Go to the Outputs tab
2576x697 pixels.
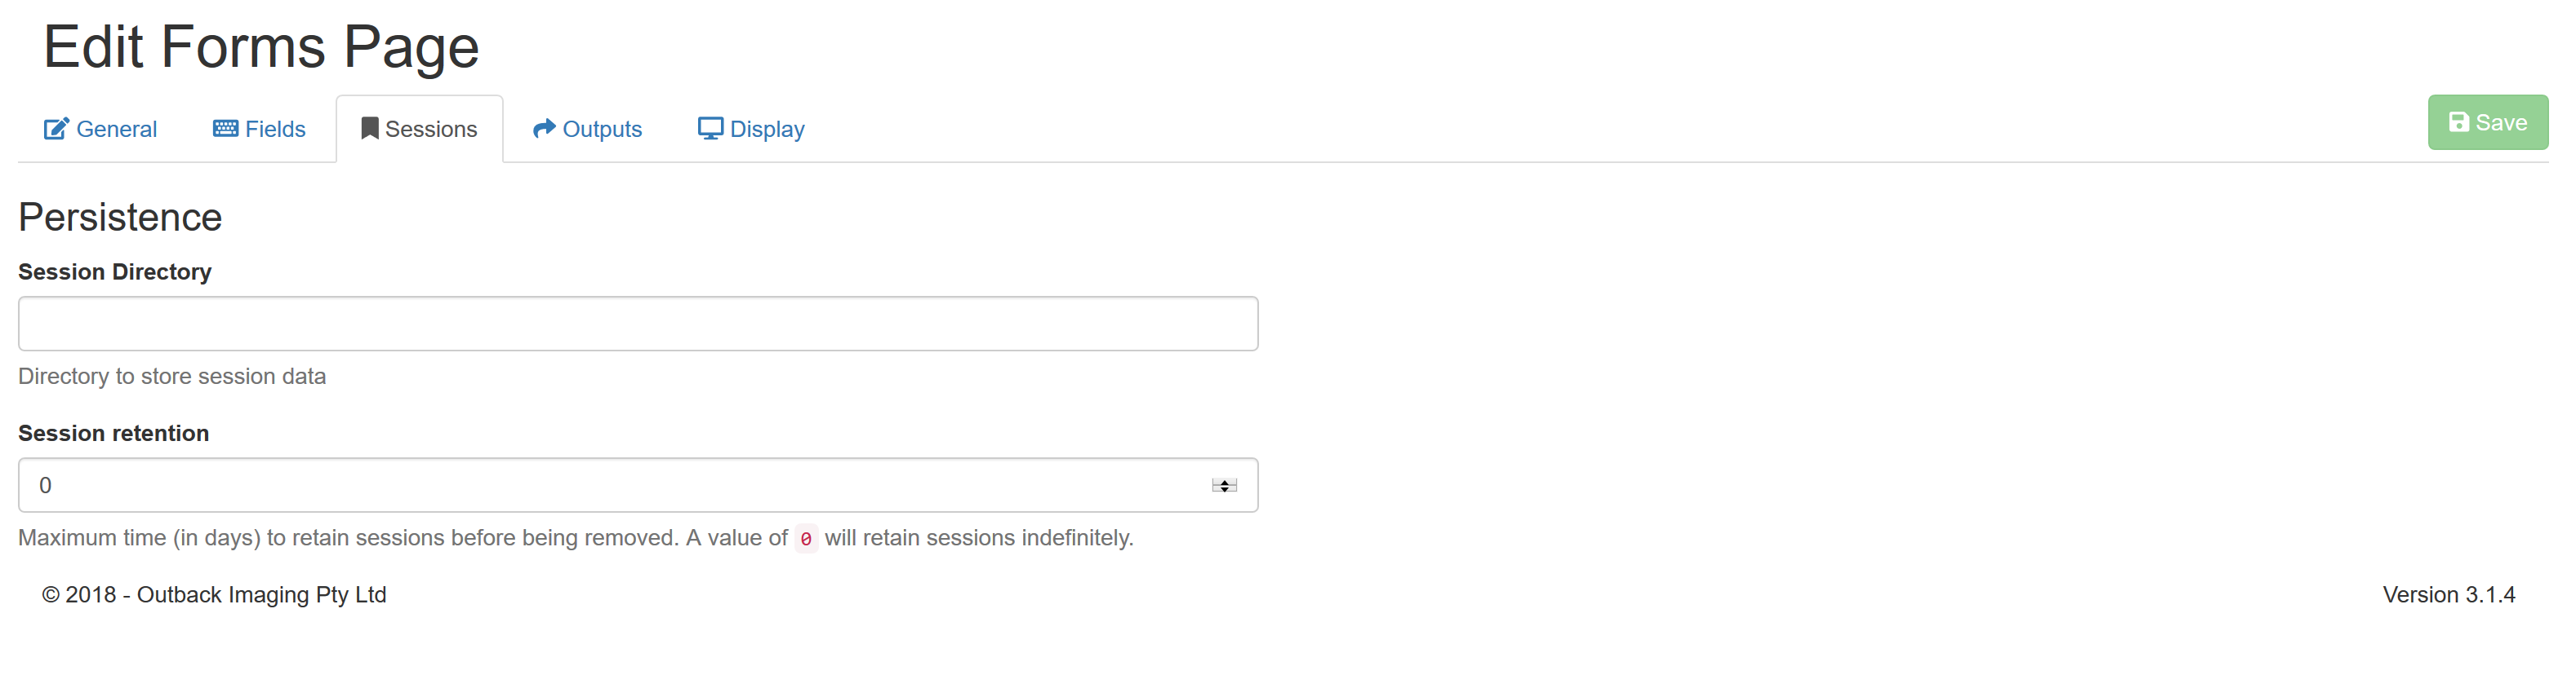point(602,129)
